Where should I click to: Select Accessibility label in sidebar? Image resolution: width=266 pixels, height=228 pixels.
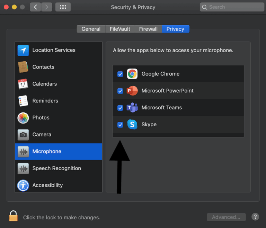click(x=47, y=185)
